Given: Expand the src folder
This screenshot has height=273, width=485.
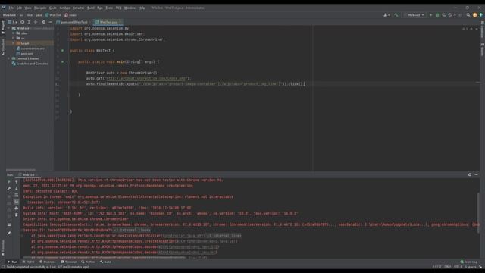Looking at the screenshot, I should (14, 39).
